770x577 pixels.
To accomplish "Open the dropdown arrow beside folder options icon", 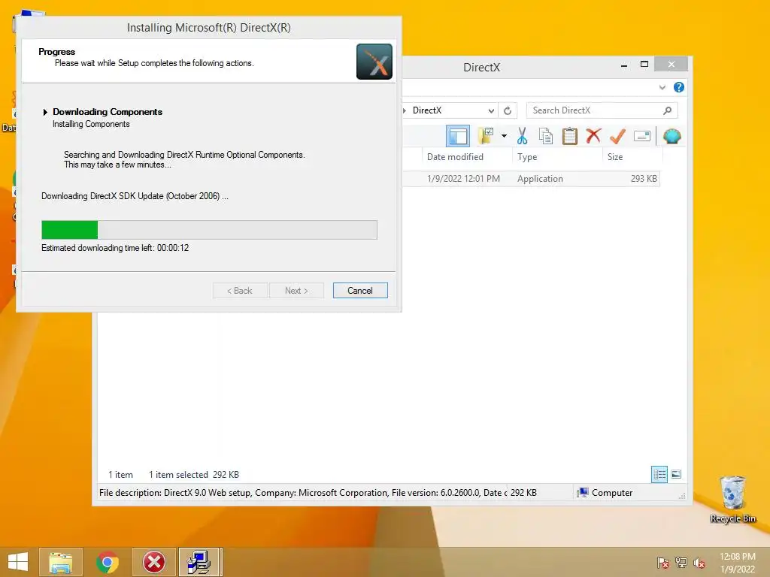I will point(504,136).
